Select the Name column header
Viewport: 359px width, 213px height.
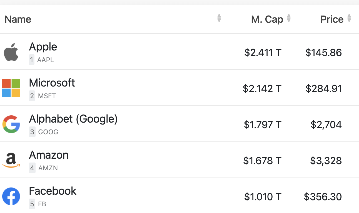click(x=18, y=19)
